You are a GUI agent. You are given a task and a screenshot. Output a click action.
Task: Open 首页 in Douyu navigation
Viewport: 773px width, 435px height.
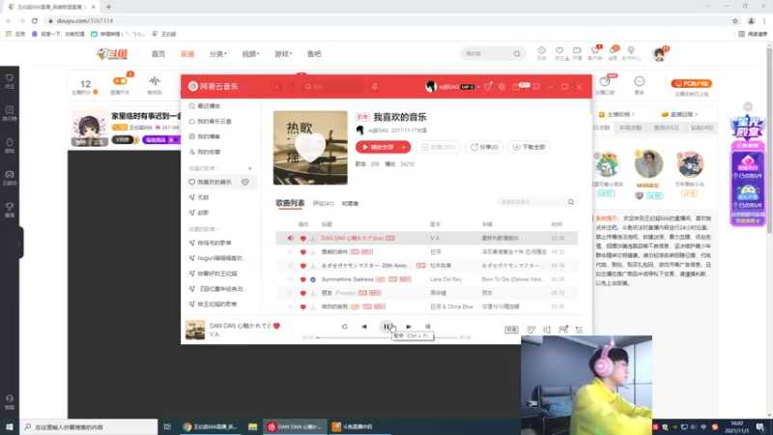click(158, 54)
